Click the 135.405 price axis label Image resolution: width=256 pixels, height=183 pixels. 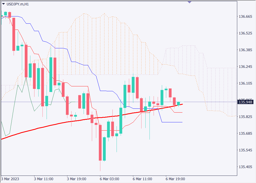[245, 167]
